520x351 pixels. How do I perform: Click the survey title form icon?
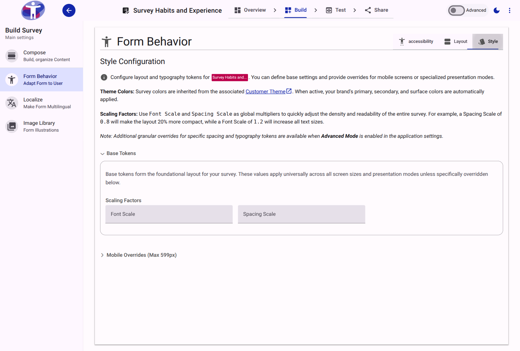tap(126, 10)
